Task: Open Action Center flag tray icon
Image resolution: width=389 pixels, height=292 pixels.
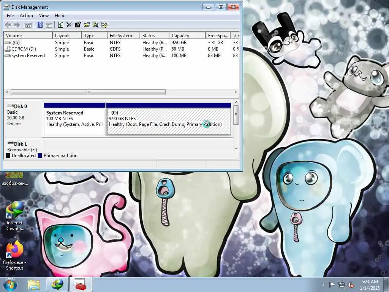Action: tap(332, 285)
